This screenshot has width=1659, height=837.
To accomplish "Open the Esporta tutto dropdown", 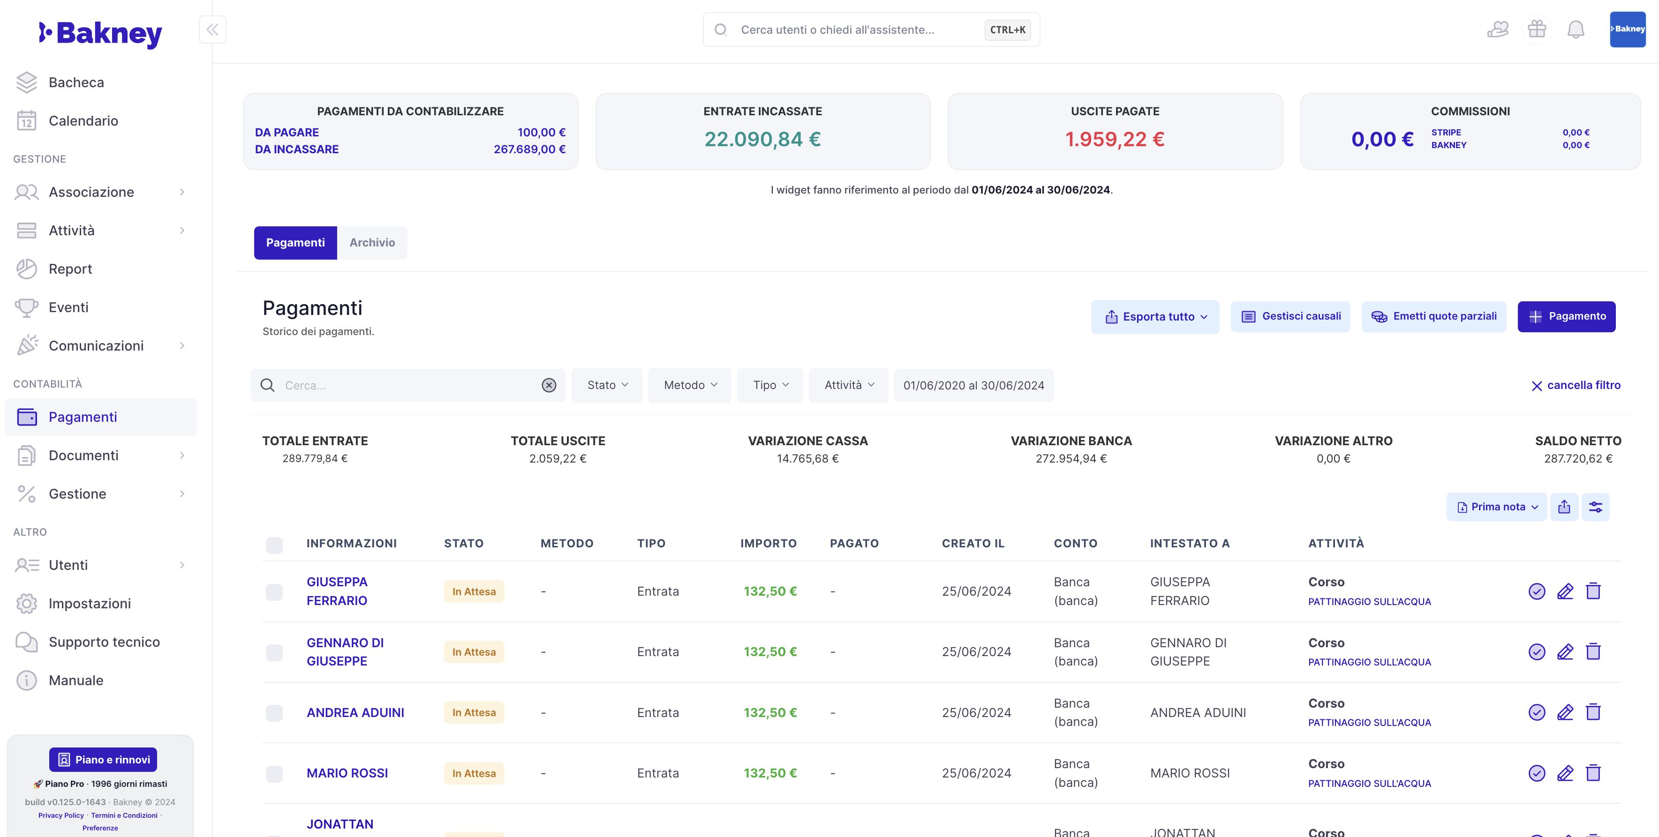I will pyautogui.click(x=1155, y=316).
